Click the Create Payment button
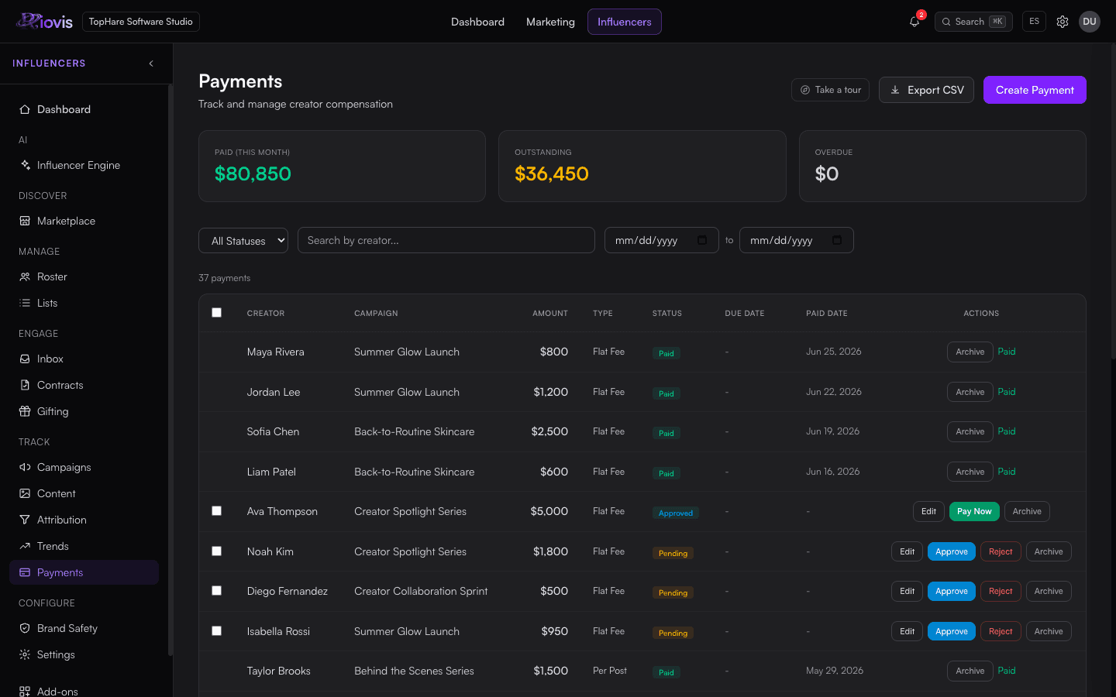Image resolution: width=1116 pixels, height=697 pixels. tap(1035, 90)
